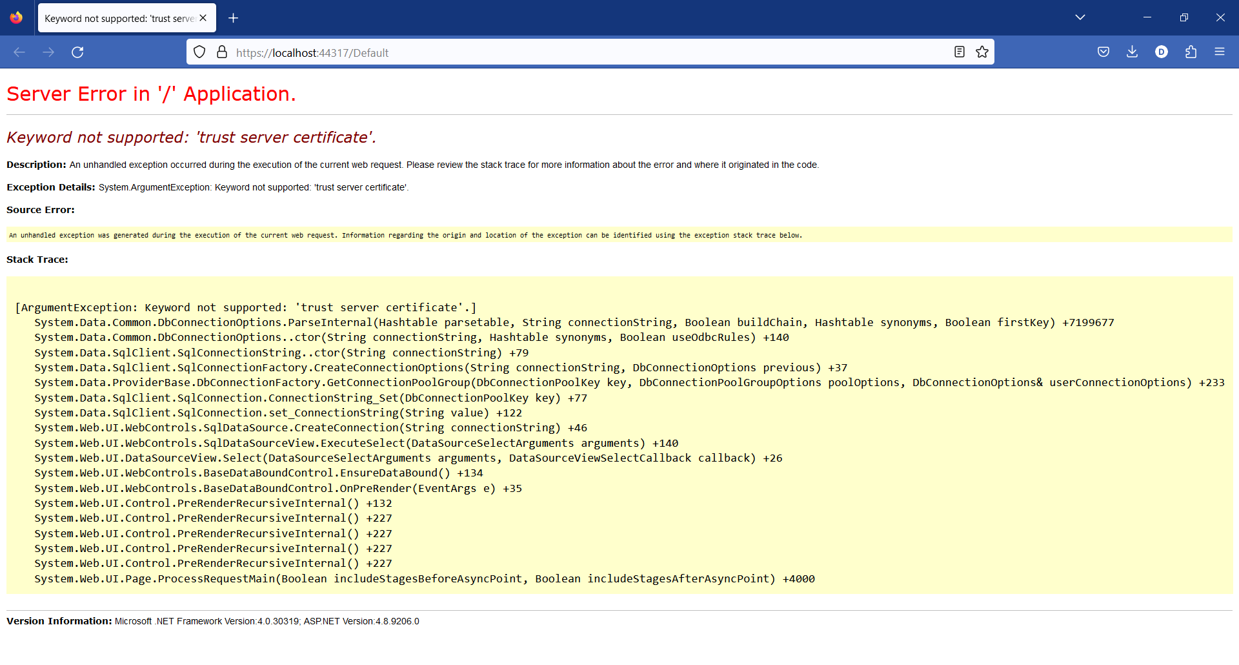Viewport: 1239px width, 665px height.
Task: Click the 'Description:' label
Action: tap(36, 165)
